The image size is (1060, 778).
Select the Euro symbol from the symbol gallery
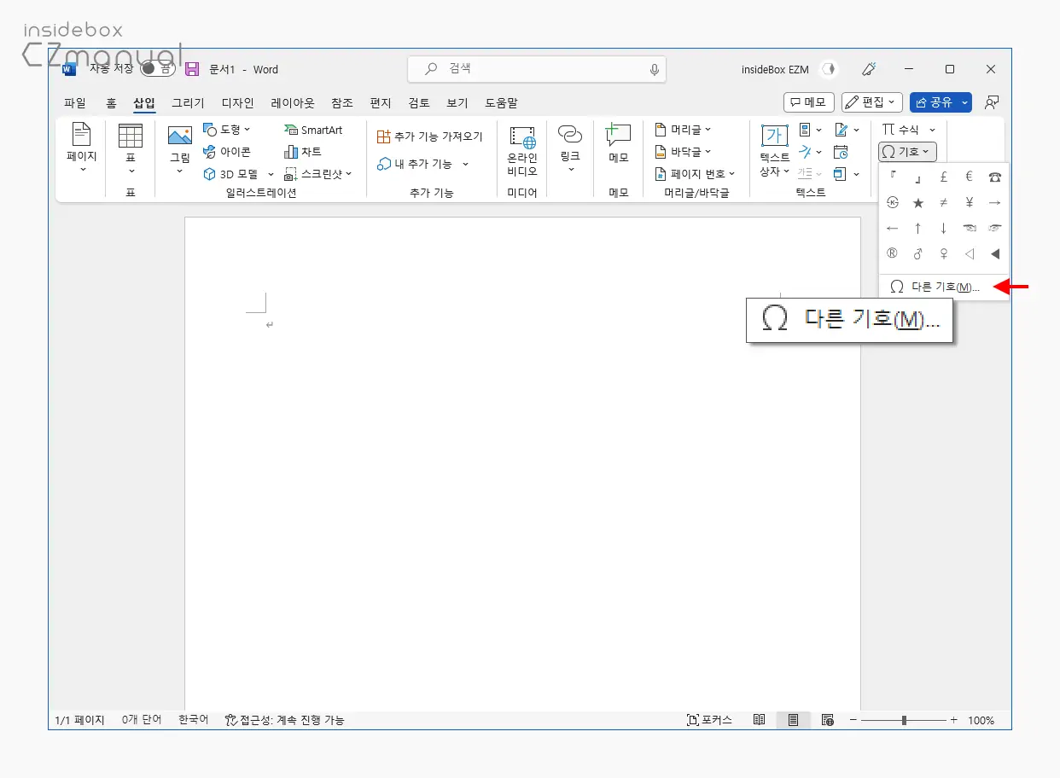click(969, 176)
